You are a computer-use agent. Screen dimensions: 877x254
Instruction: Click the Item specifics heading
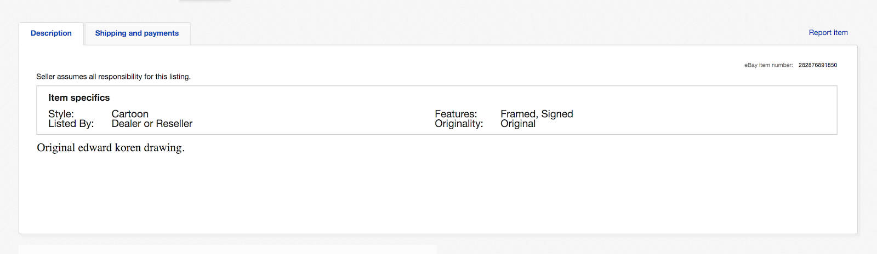(x=79, y=98)
